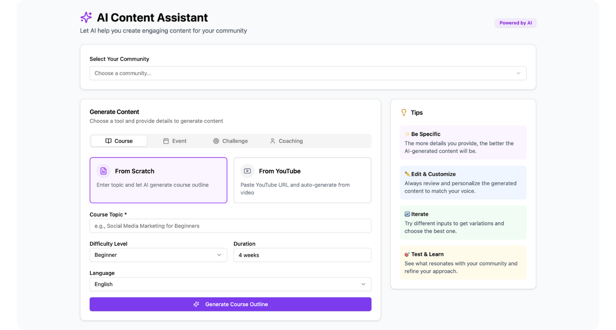Image resolution: width=616 pixels, height=330 pixels.
Task: Open the Choose a community dropdown
Action: pos(308,73)
